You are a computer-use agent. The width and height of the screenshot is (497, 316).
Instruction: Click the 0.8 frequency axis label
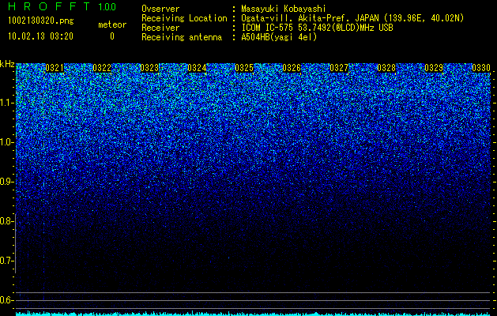click(x=6, y=221)
